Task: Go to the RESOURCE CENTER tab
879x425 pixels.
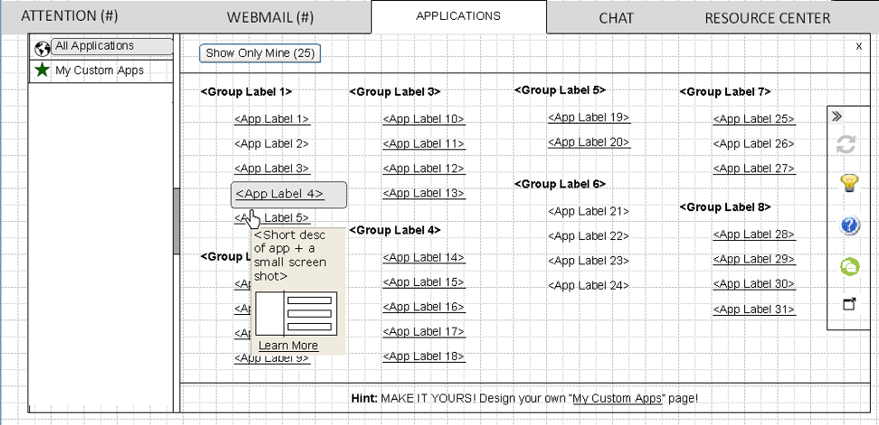Action: coord(767,18)
